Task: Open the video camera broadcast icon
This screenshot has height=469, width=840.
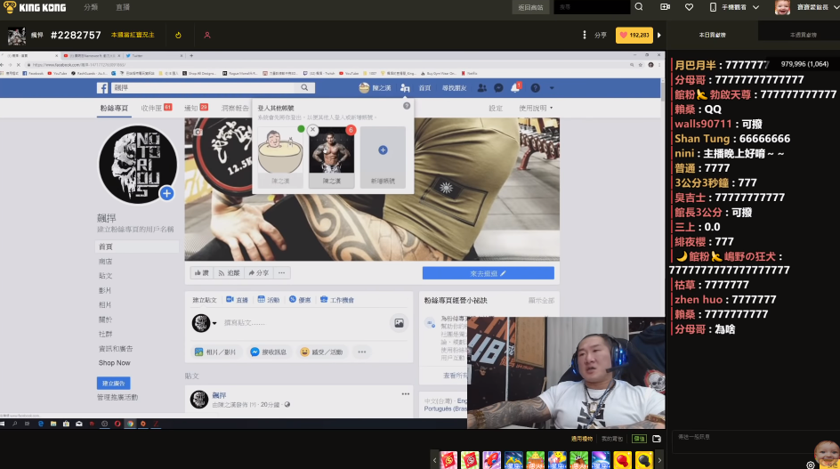Action: (665, 7)
